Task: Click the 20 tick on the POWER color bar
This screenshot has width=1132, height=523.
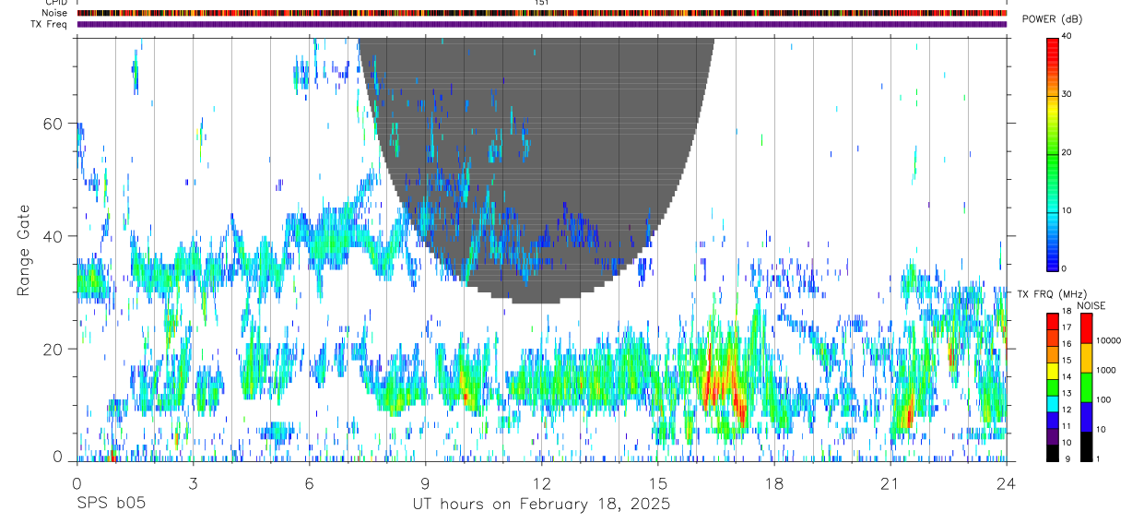Action: tap(1067, 152)
